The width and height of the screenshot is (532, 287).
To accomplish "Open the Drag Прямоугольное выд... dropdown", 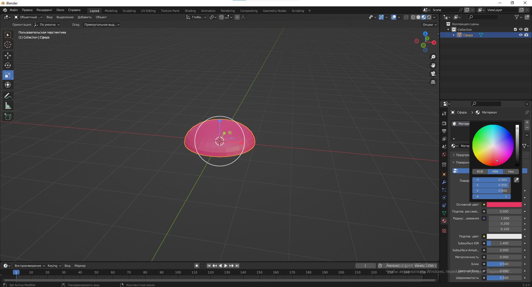I will point(101,25).
